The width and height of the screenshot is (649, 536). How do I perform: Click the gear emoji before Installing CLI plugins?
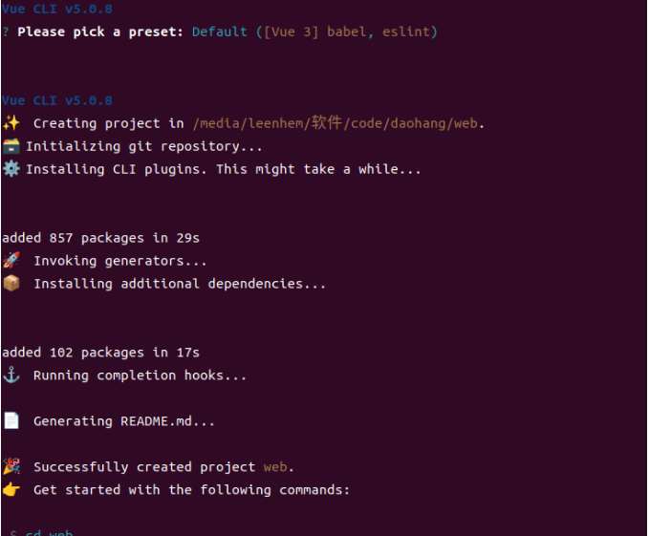coord(11,169)
